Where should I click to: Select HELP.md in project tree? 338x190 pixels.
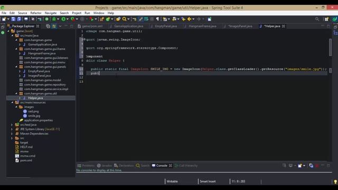(26, 147)
